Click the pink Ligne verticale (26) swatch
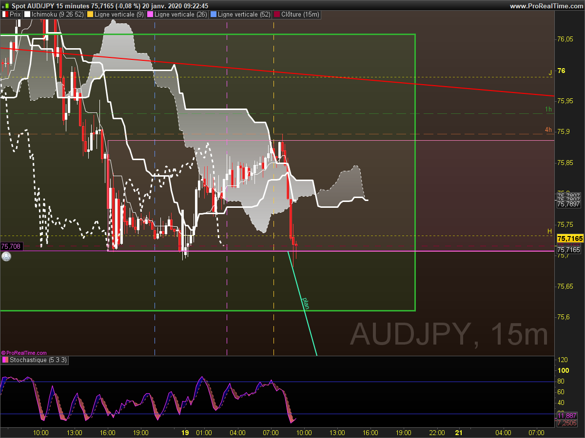The image size is (585, 438). 150,15
